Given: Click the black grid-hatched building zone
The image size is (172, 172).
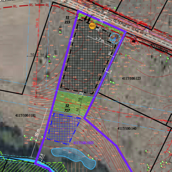Looking at the screenshot, I should [88, 57].
